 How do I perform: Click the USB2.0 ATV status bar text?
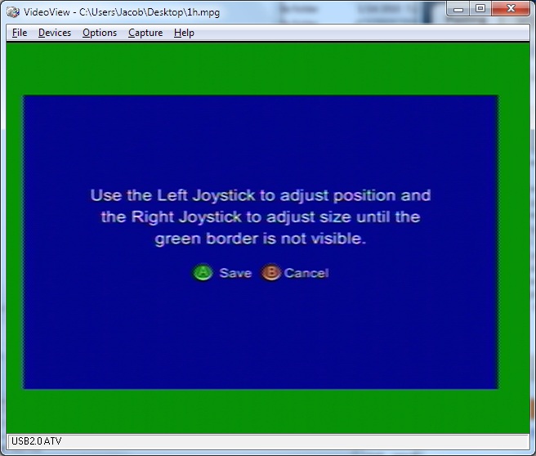pyautogui.click(x=37, y=441)
